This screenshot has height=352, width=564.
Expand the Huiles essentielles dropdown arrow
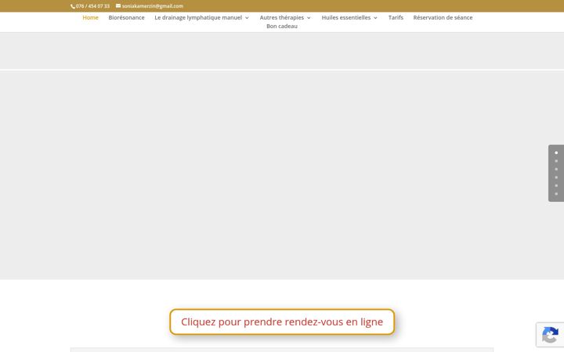pos(375,18)
